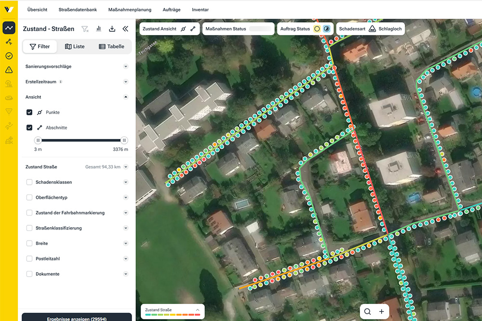Collapse the Zustand Straße map legend
This screenshot has height=321, width=482.
coord(198,309)
